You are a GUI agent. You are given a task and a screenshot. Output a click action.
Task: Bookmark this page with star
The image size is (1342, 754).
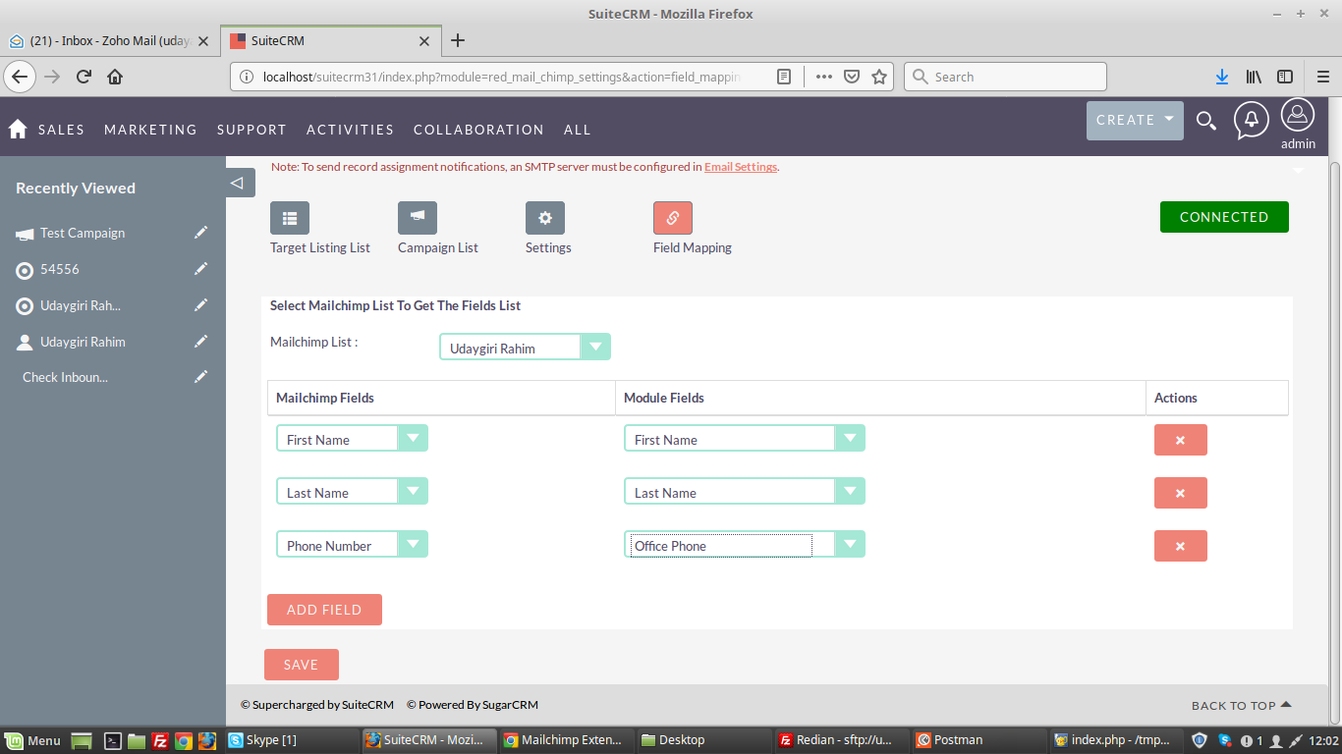point(879,77)
